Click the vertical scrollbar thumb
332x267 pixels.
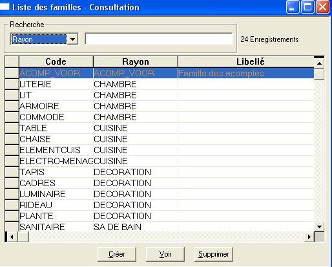point(319,74)
